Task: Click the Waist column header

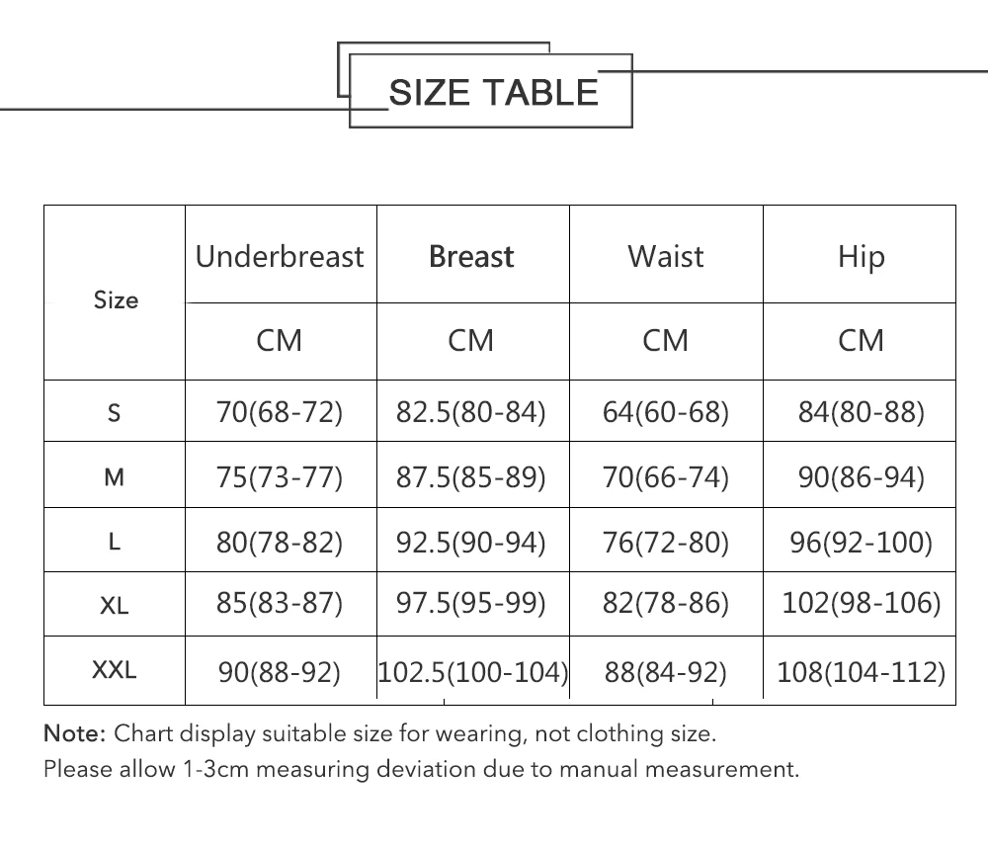Action: click(666, 257)
